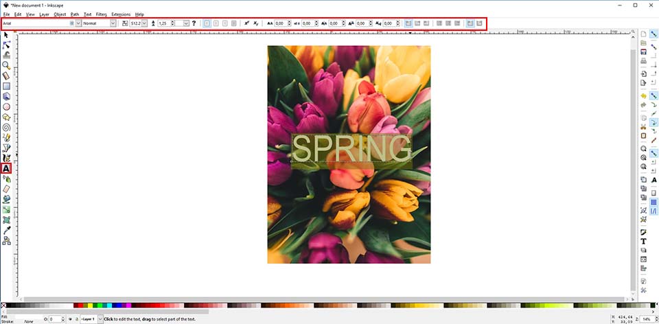Image resolution: width=659 pixels, height=324 pixels.
Task: Open the Layer 1 dropdown in status bar
Action: pyautogui.click(x=100, y=319)
